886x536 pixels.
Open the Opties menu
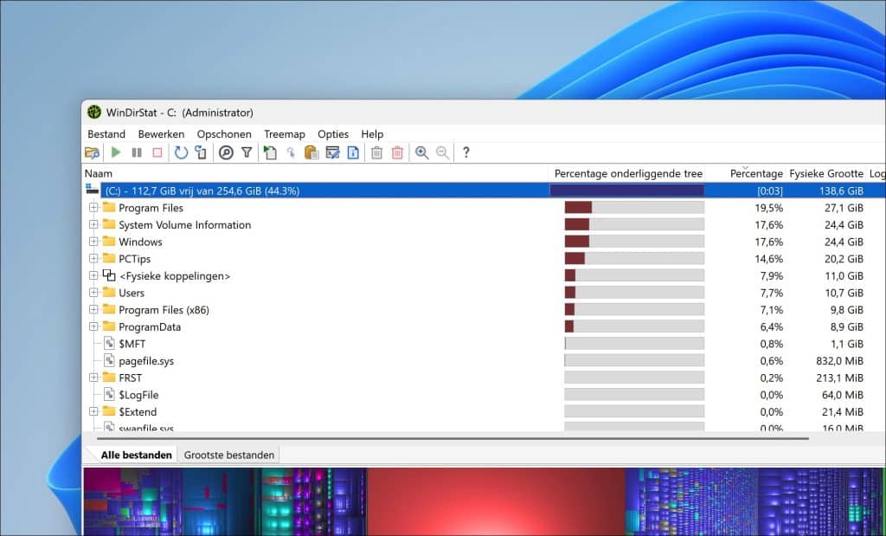(x=333, y=134)
